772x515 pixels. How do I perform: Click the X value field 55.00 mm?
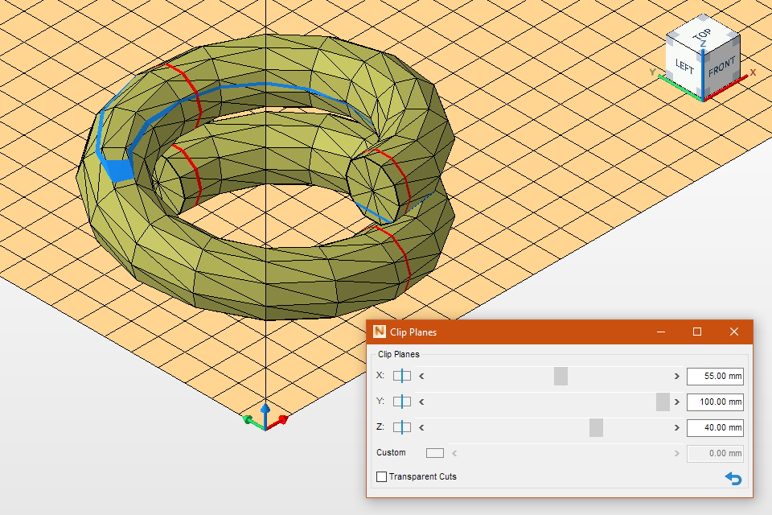[x=715, y=376]
